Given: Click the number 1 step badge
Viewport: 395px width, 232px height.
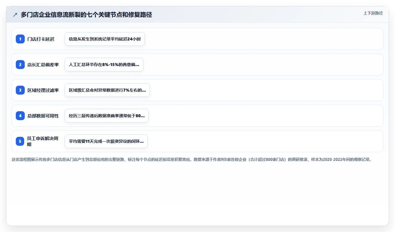Looking at the screenshot, I should click(x=20, y=39).
